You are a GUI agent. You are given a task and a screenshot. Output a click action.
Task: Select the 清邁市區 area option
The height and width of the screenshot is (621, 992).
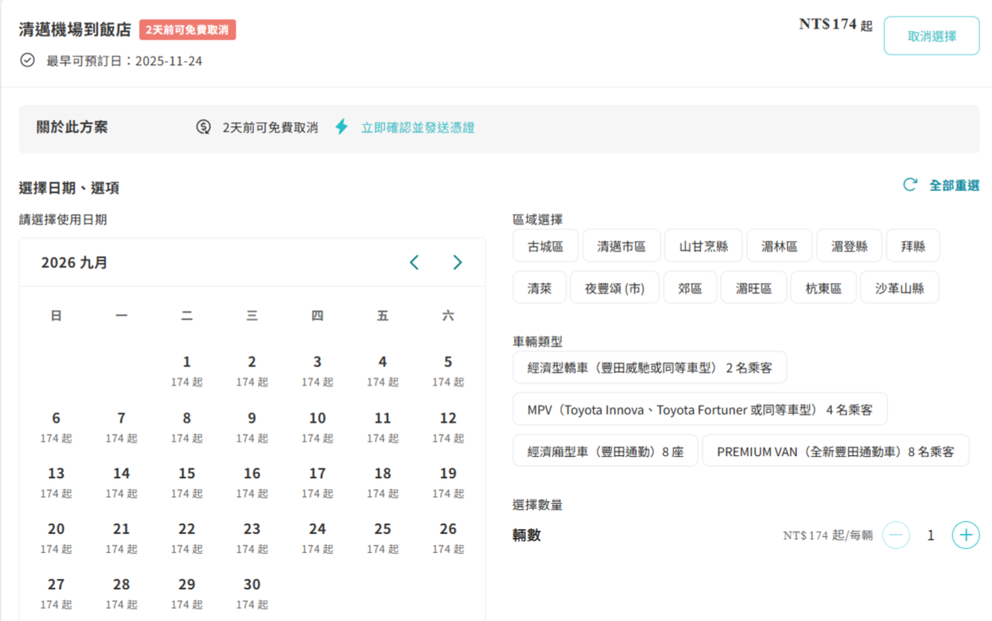click(621, 247)
